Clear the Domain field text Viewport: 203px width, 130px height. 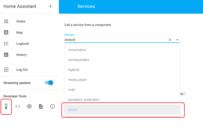pyautogui.click(x=170, y=40)
